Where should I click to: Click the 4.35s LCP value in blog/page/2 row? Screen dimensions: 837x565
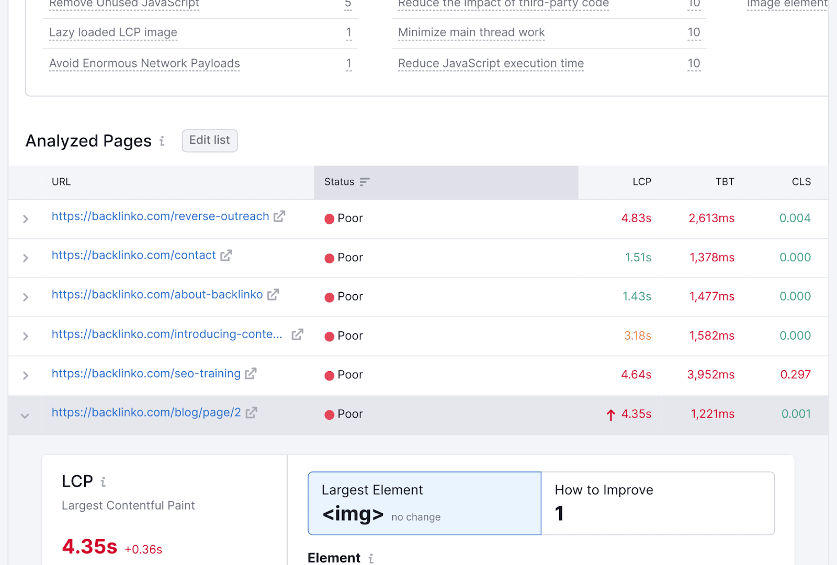(636, 414)
